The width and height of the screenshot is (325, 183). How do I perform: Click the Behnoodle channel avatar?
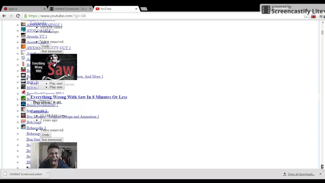(x=23, y=127)
